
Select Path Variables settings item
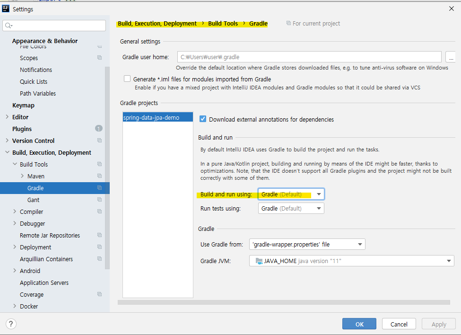coord(38,93)
